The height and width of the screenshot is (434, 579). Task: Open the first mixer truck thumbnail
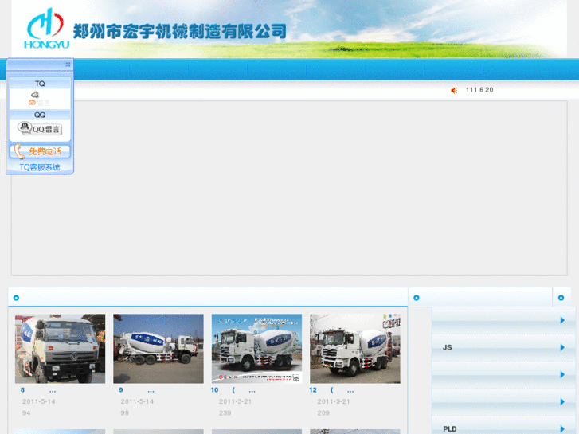[x=60, y=349]
